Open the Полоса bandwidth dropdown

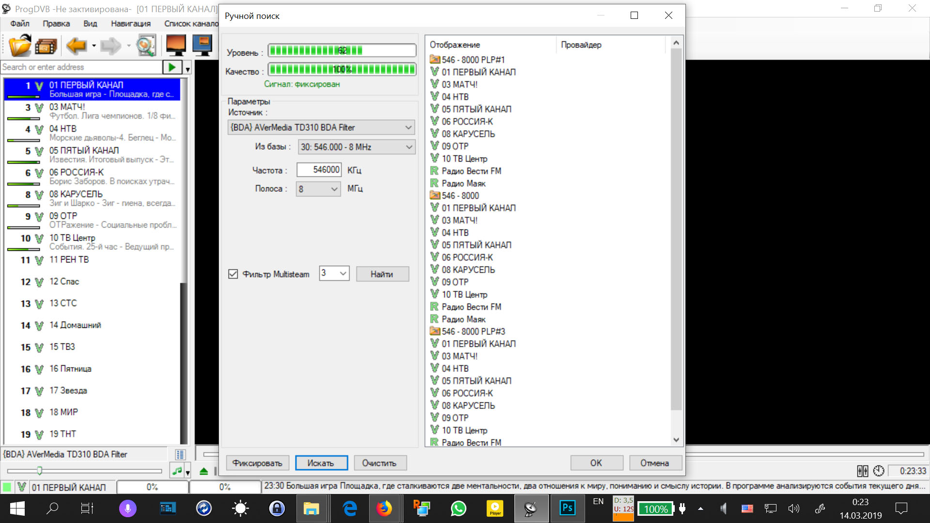click(318, 189)
